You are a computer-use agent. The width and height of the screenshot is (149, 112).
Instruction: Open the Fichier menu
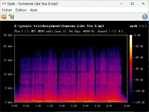click(x=7, y=10)
